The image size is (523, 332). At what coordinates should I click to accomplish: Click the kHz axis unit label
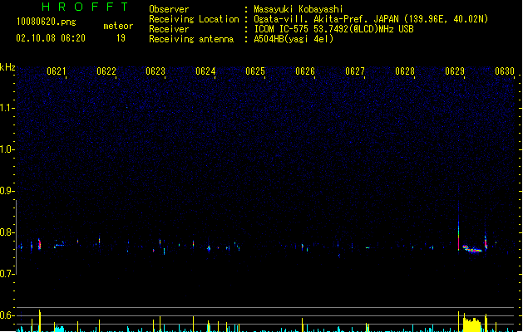point(7,67)
